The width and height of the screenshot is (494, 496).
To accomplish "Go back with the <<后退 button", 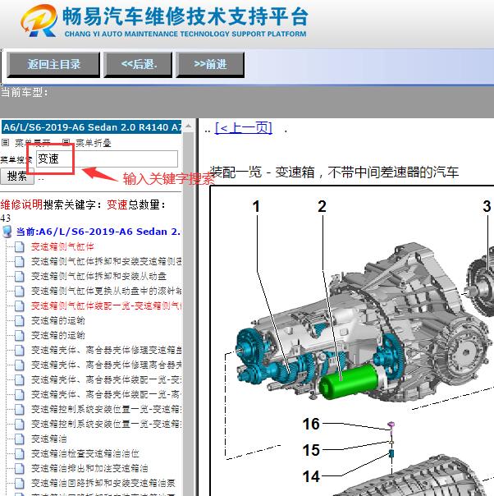I will (x=138, y=65).
